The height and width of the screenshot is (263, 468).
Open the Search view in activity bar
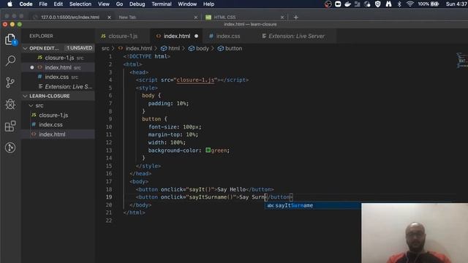tap(10, 61)
